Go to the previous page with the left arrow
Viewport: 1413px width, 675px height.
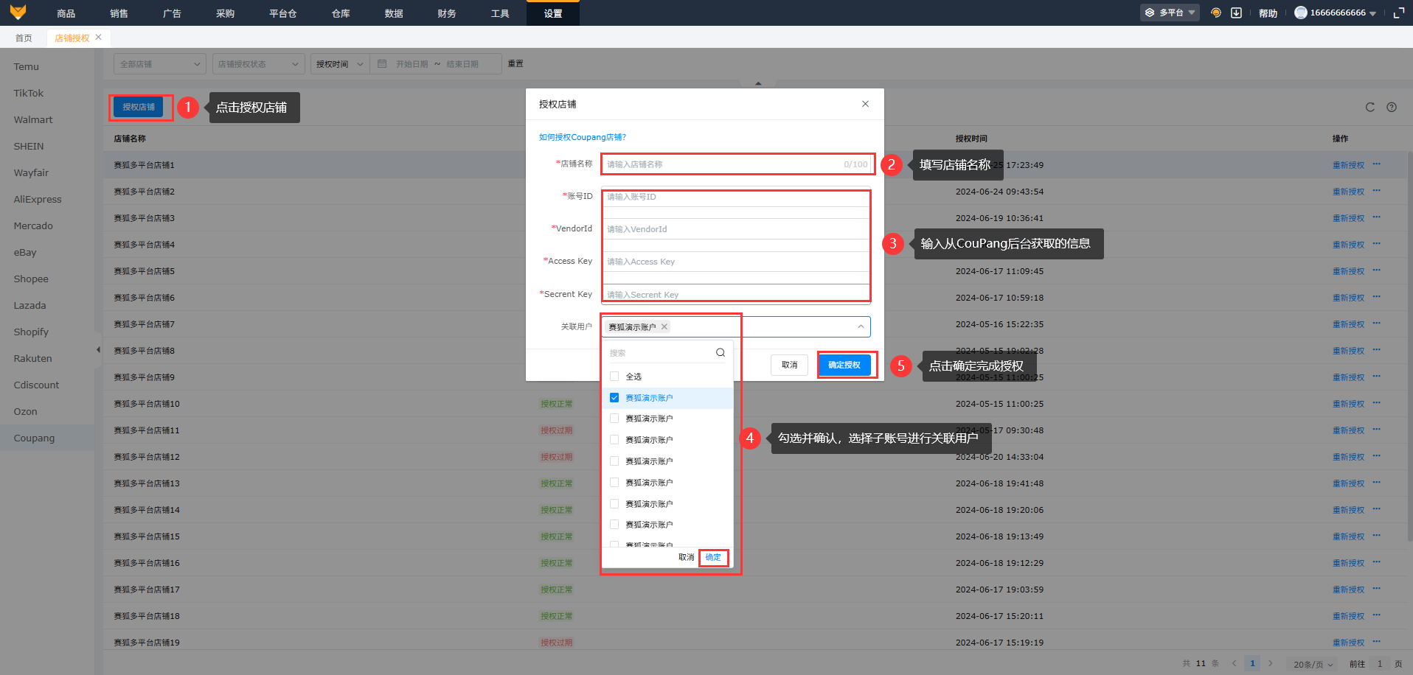1234,663
